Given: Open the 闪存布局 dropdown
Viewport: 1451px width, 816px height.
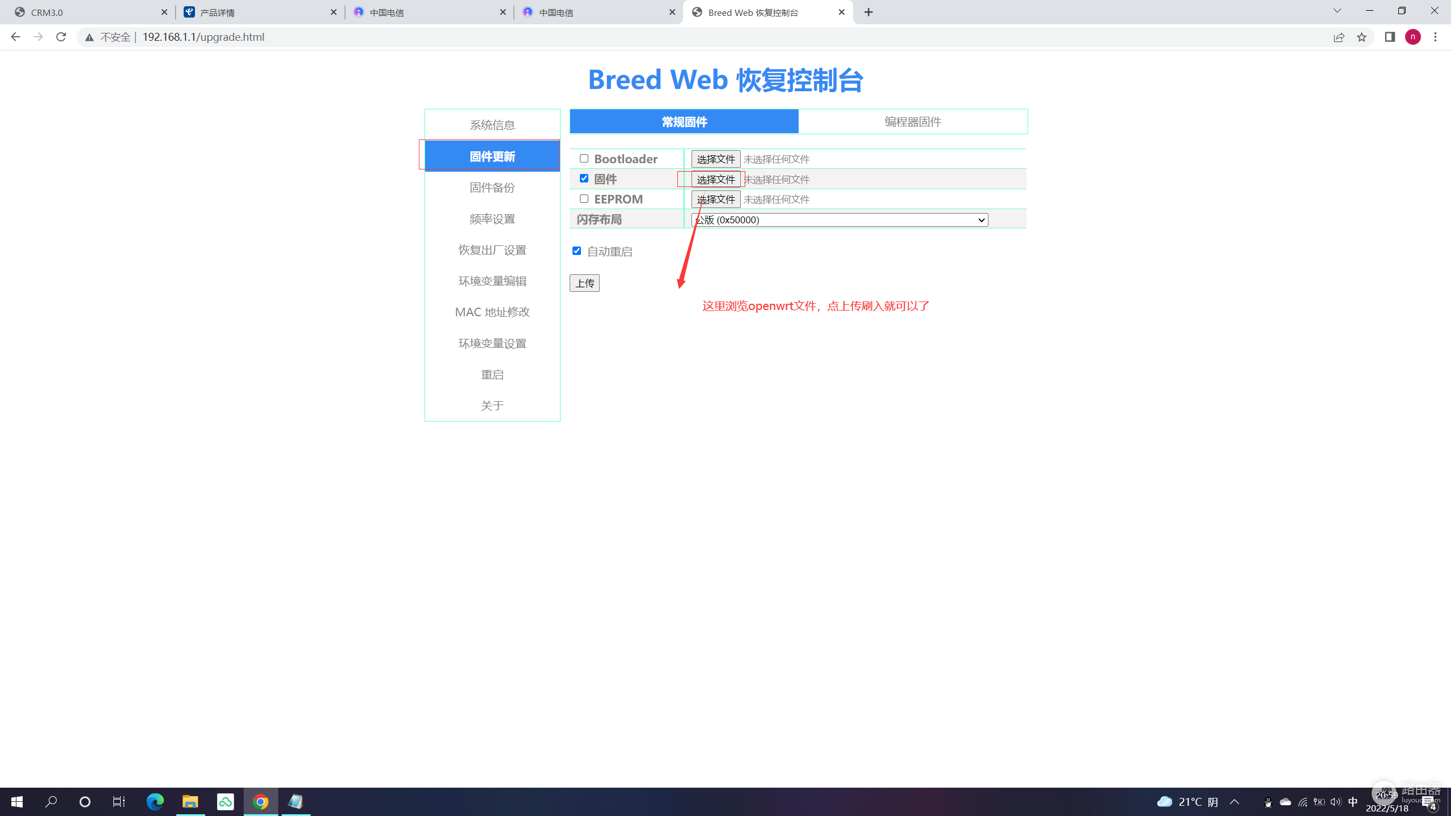Looking at the screenshot, I should click(x=839, y=219).
